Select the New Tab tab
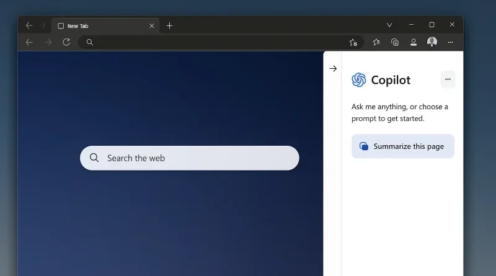The image size is (496, 276). coord(99,26)
